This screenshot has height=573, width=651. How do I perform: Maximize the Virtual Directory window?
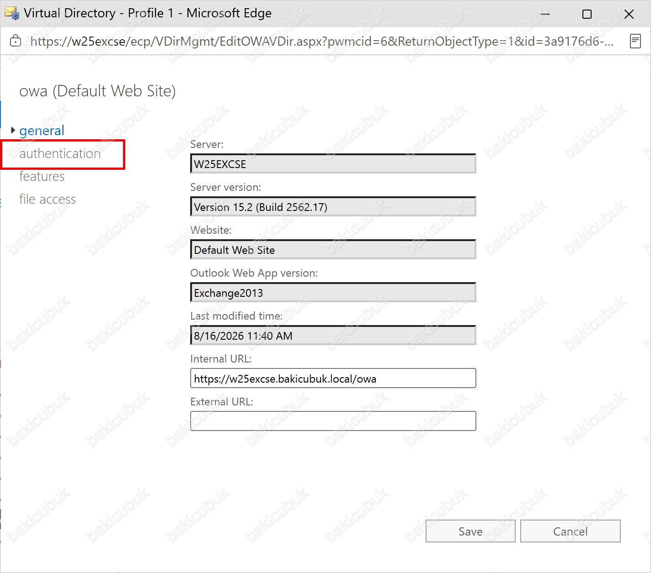[587, 14]
